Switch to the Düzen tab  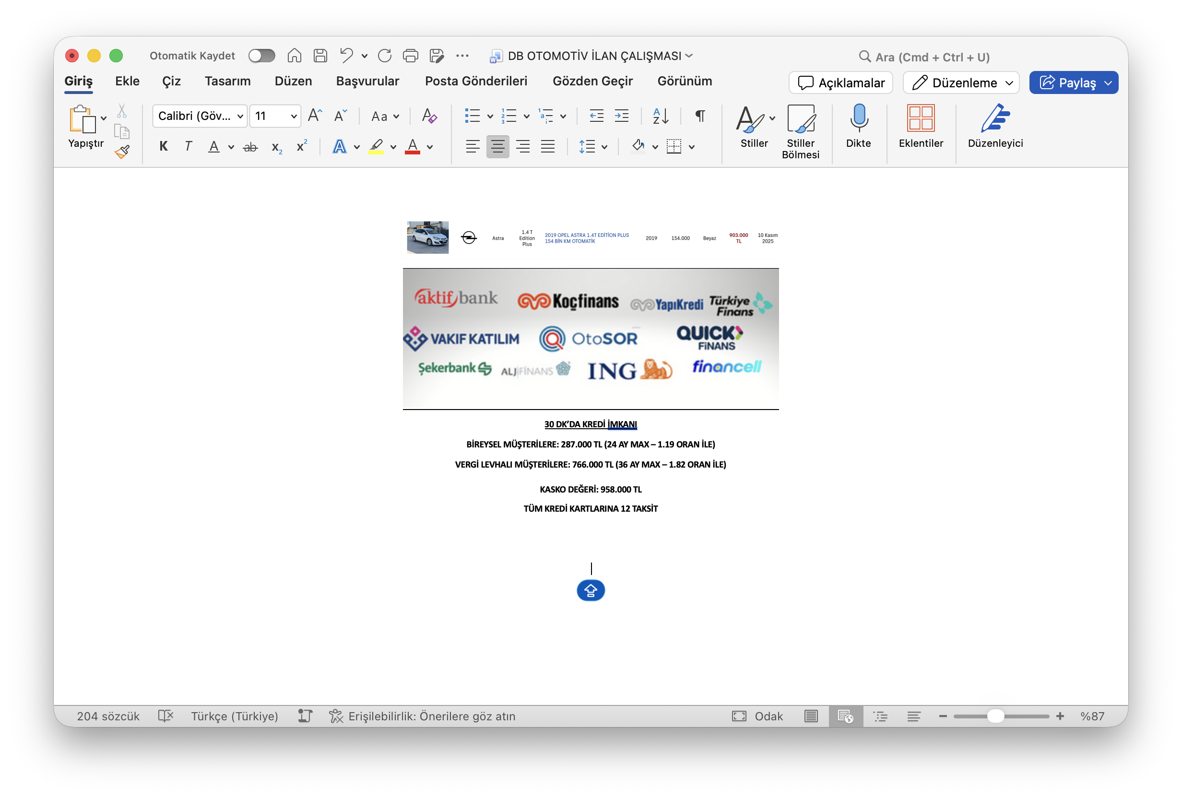293,82
